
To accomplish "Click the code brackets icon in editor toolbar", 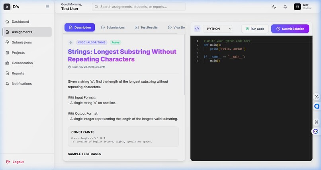I will pyautogui.click(x=197, y=29).
